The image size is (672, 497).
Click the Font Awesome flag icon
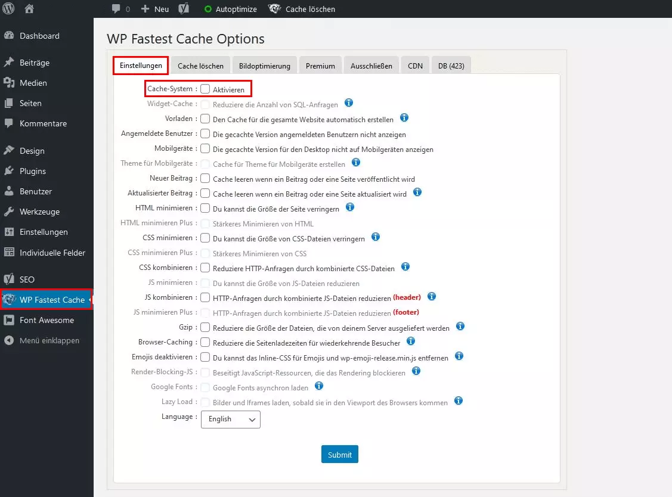pos(9,319)
